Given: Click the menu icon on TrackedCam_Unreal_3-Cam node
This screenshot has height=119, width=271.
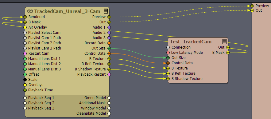Looking at the screenshot, I should (x=106, y=11).
